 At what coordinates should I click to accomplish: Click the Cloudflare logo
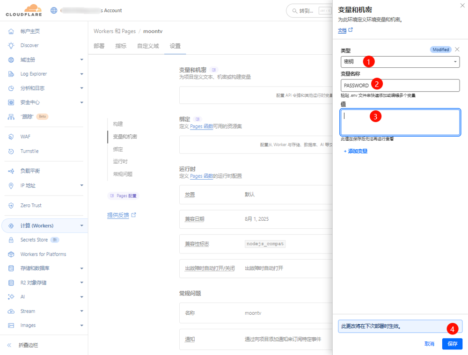click(23, 10)
